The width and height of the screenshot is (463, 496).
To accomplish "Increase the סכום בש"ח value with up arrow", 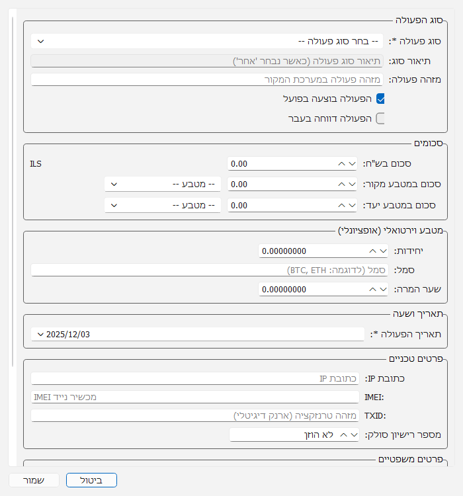I will (x=341, y=163).
